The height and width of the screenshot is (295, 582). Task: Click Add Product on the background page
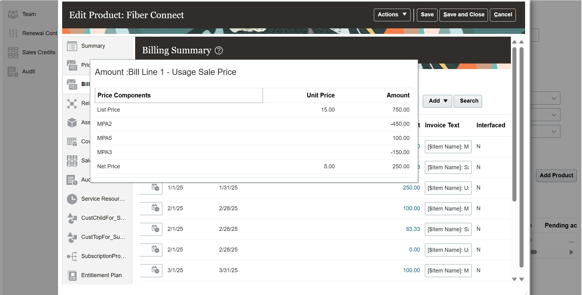coord(556,175)
